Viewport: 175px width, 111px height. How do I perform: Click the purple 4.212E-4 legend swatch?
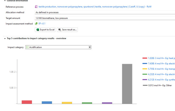click(x=145, y=80)
